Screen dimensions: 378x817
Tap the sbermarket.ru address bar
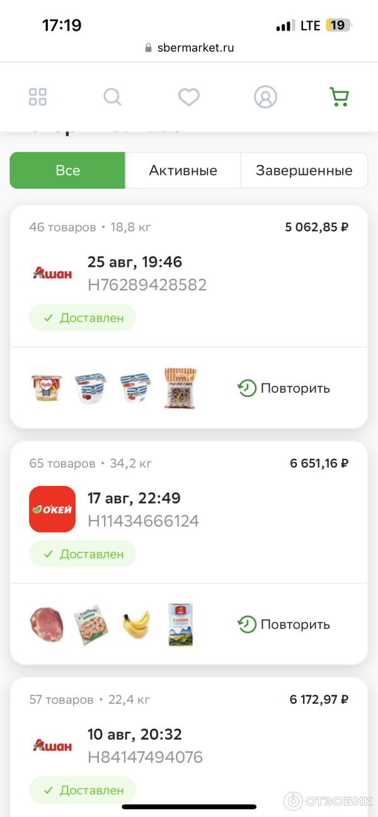189,48
